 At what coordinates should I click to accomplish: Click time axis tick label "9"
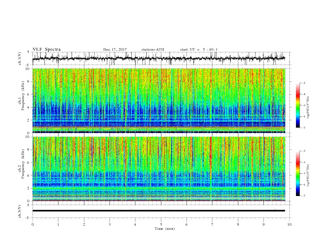[x=263, y=224]
